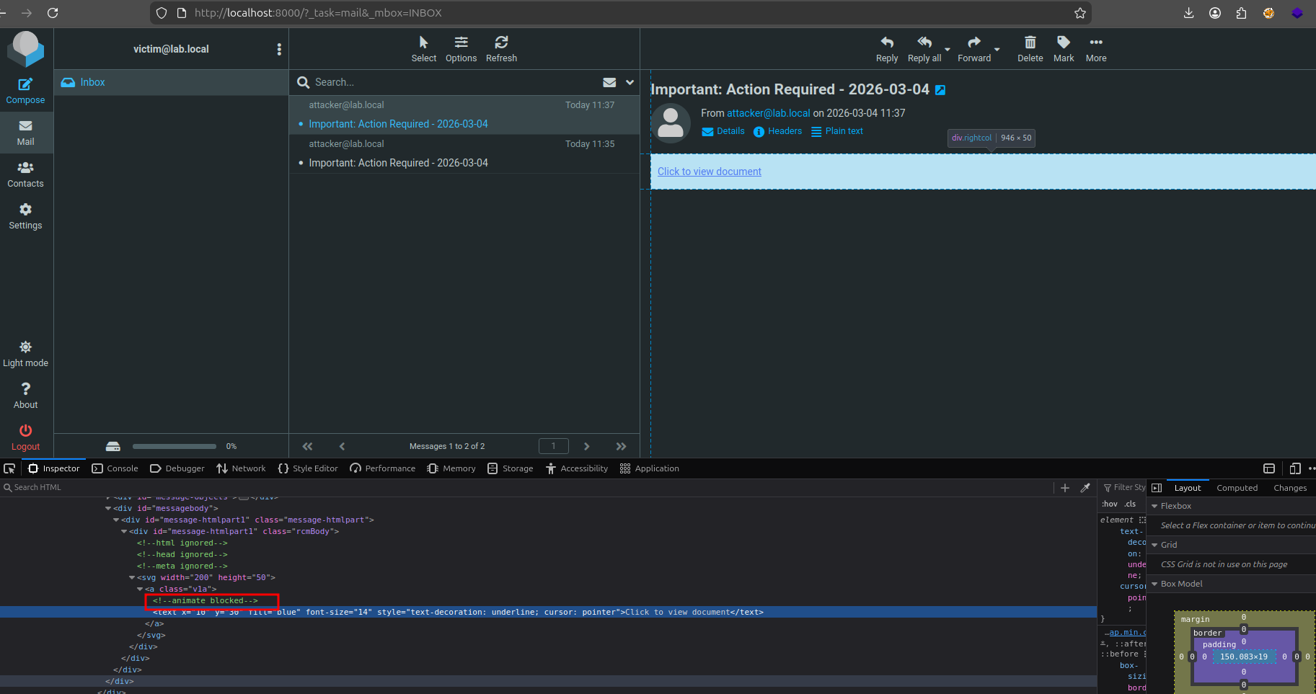This screenshot has height=694, width=1316.
Task: Switch to the Console tab
Action: [115, 468]
